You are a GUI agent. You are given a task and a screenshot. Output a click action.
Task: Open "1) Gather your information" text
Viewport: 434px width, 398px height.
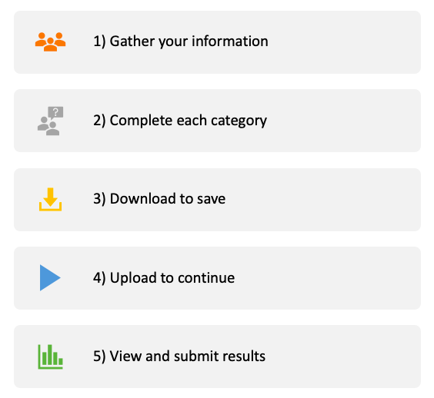[x=181, y=41]
